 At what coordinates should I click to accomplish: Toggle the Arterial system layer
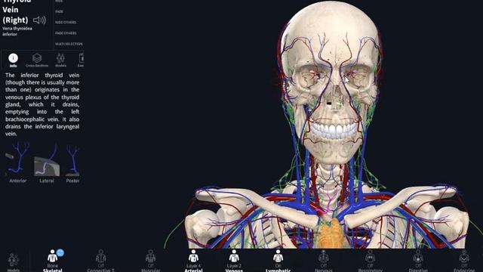click(193, 261)
